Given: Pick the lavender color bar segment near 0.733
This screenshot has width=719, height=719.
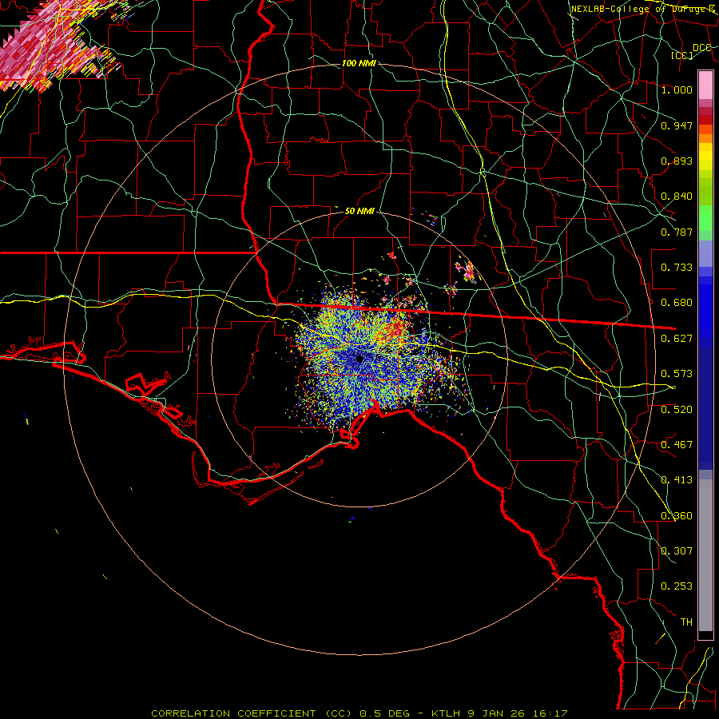Looking at the screenshot, I should pos(705,253).
